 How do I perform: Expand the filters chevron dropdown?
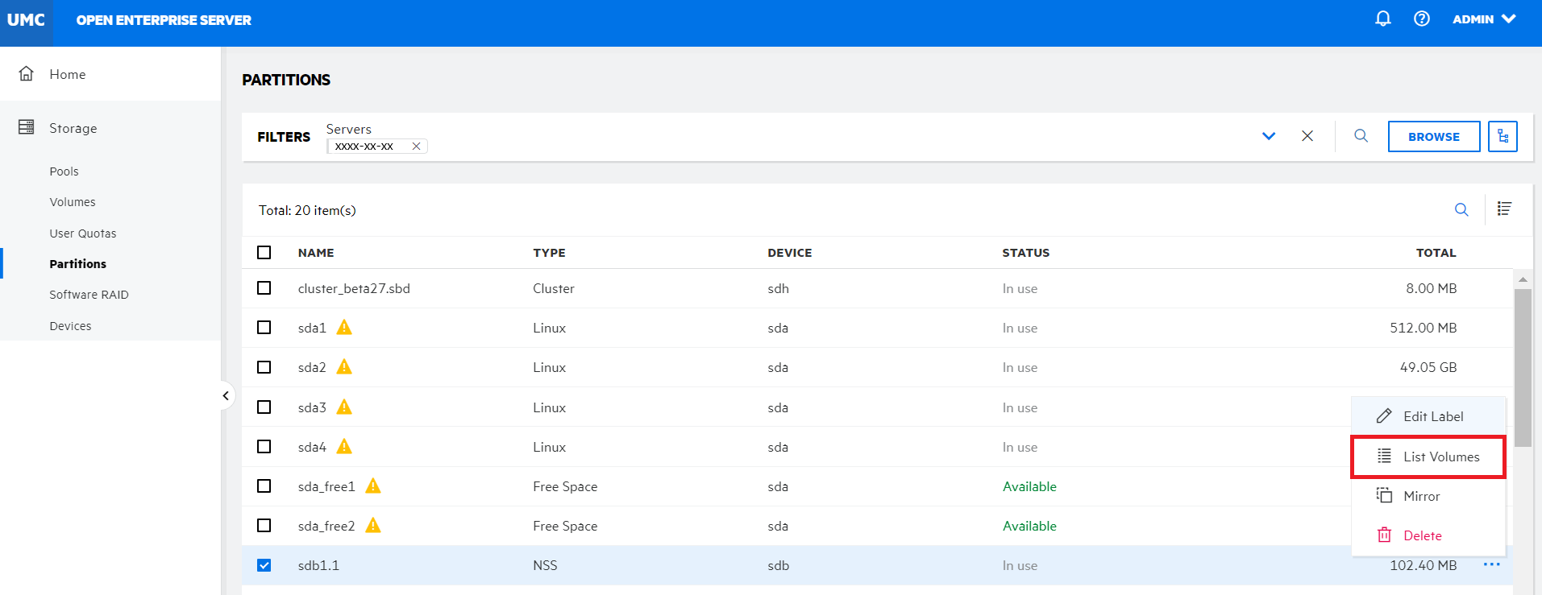[1269, 136]
